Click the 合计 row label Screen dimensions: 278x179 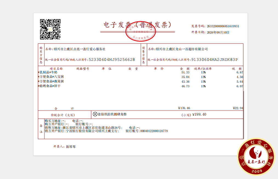[64, 108]
